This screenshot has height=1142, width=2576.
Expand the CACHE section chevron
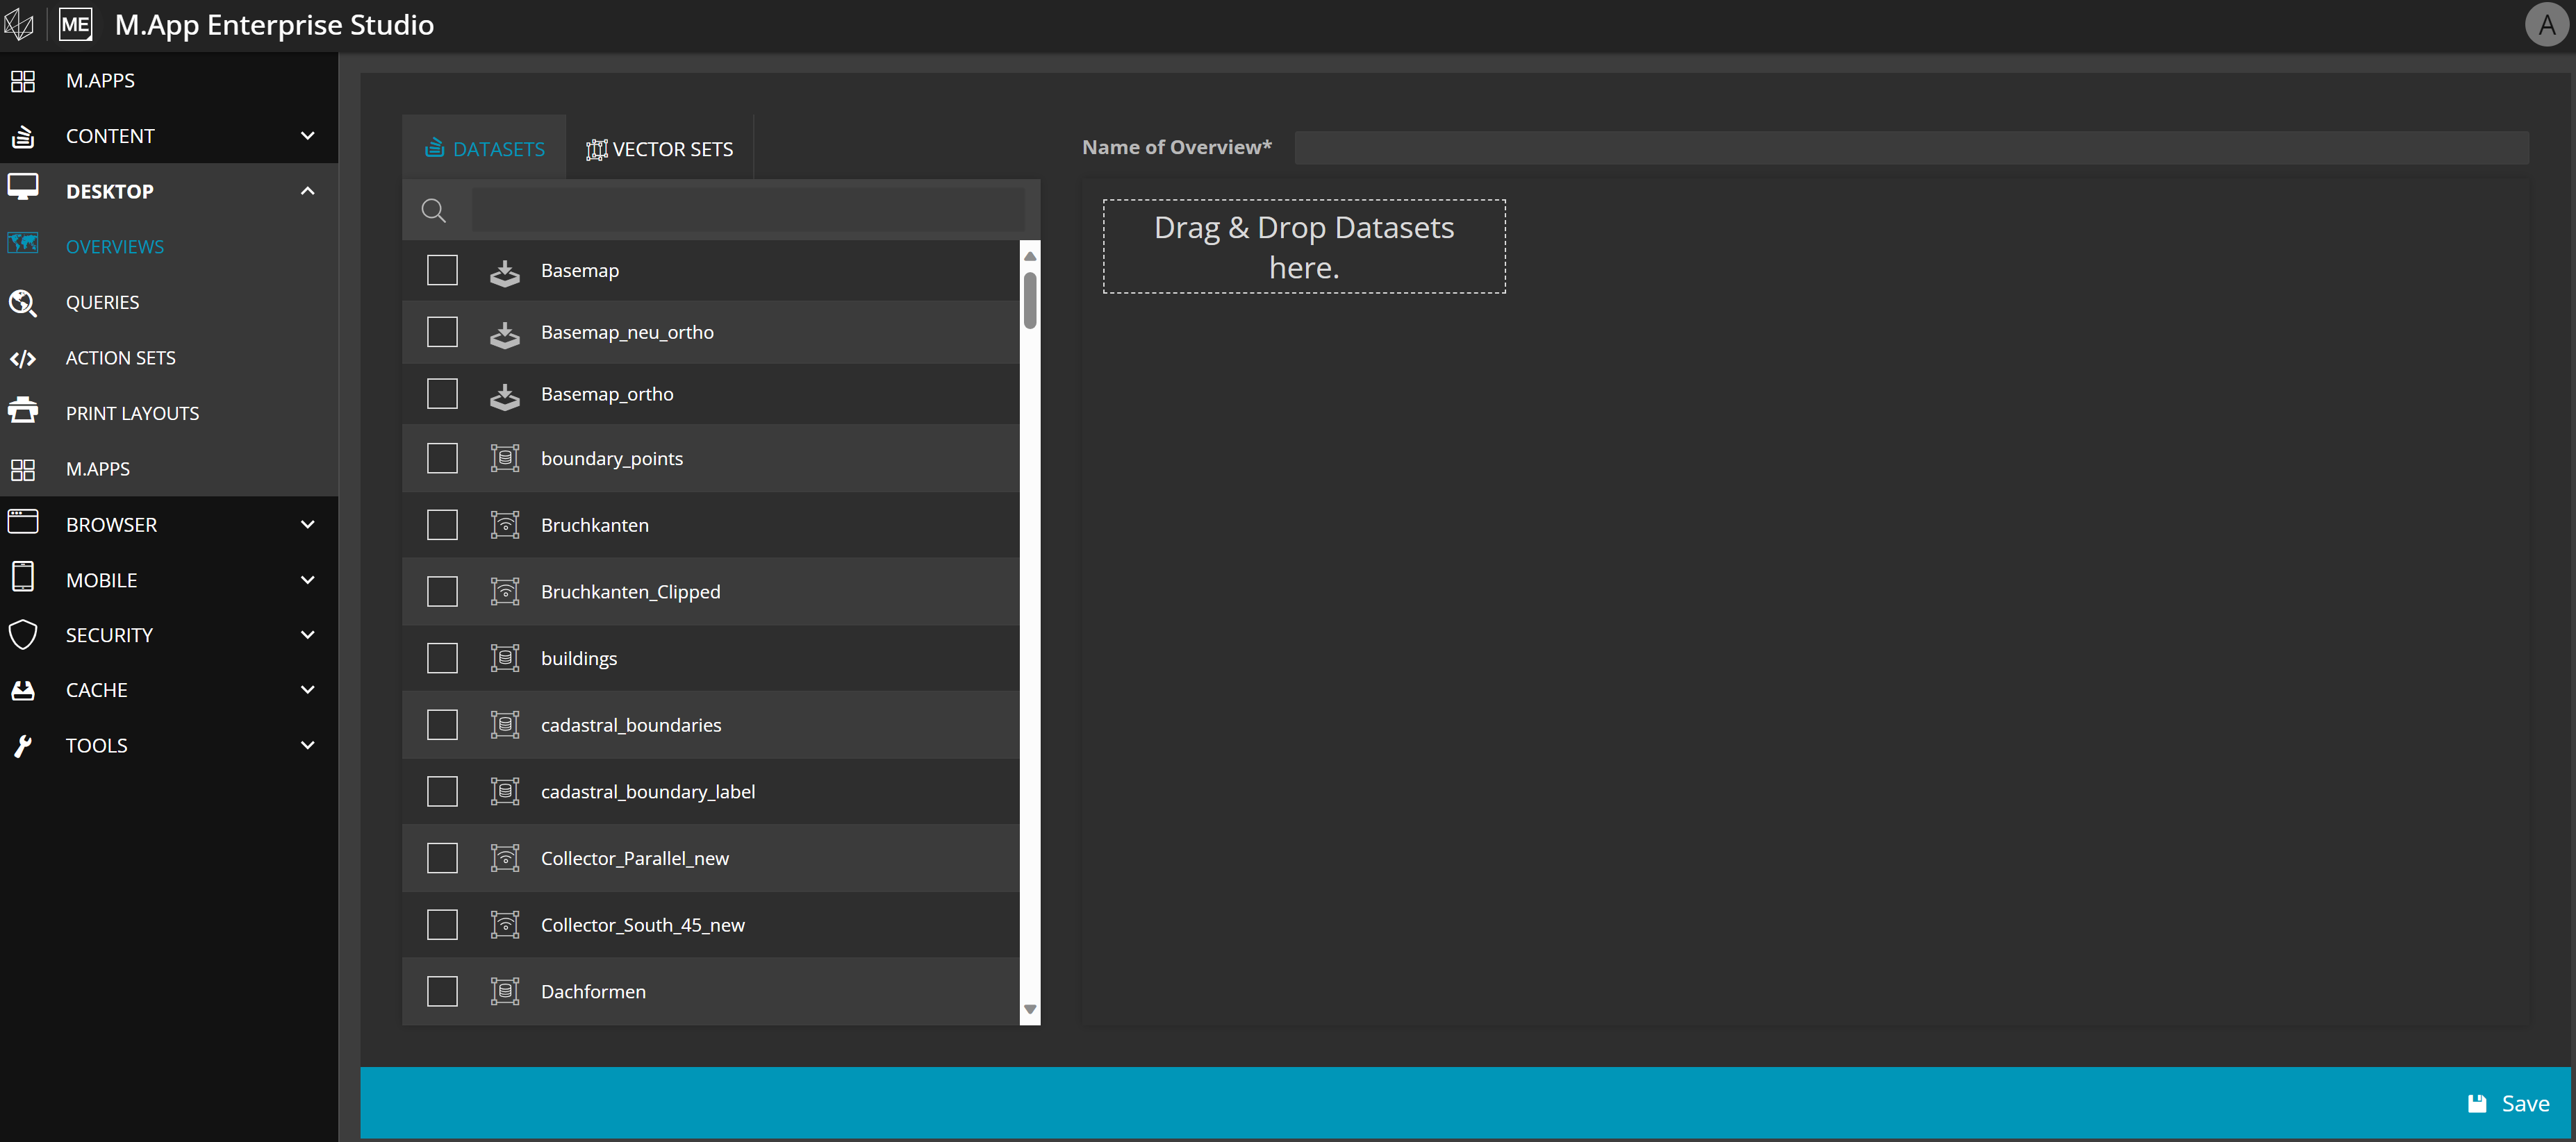coord(308,689)
